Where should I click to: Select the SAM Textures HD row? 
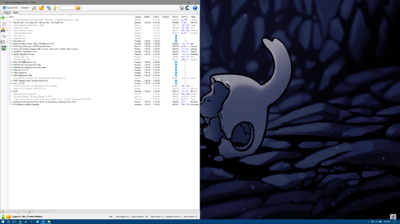pyautogui.click(x=103, y=73)
